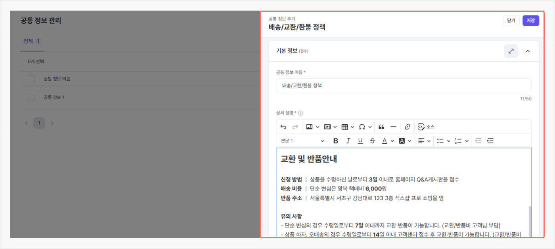The image size is (555, 249).
Task: Click the 닫기 button to close panel
Action: [x=511, y=21]
